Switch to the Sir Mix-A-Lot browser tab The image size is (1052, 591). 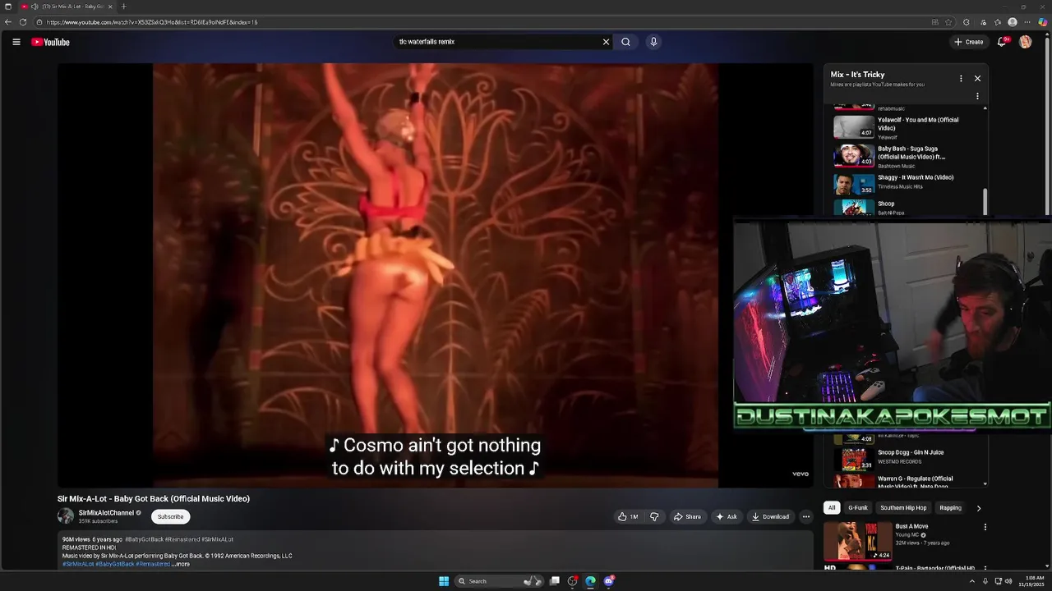coord(68,7)
